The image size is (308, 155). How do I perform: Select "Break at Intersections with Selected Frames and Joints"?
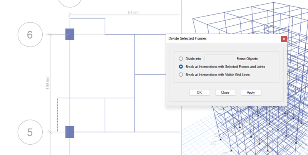(x=181, y=67)
